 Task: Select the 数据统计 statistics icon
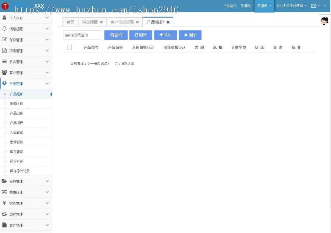coord(4,192)
